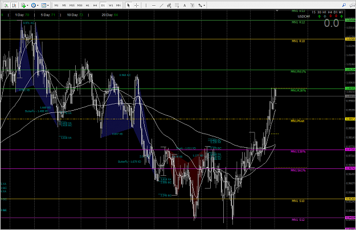This screenshot has height=230, width=356.
Task: Select the Text 'A' drawing tool
Action: [x=185, y=5]
